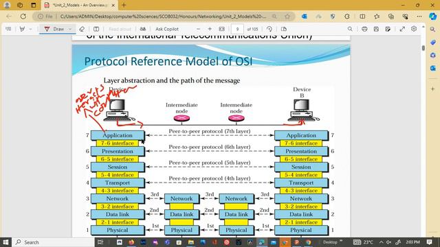Reload the current page

[x=23, y=16]
